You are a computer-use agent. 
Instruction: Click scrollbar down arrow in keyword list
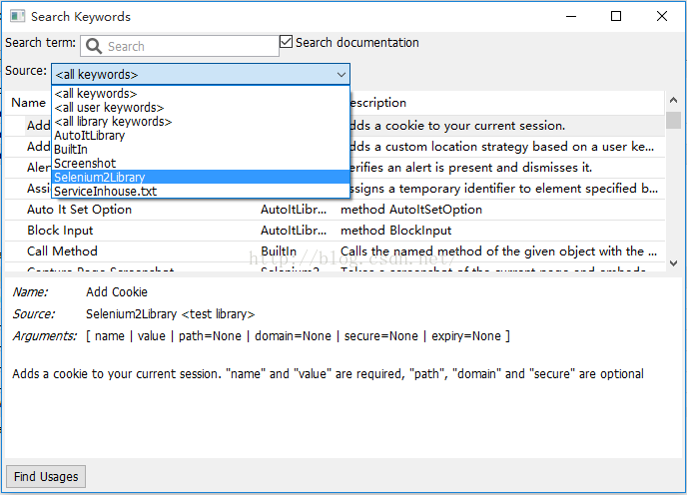pyautogui.click(x=673, y=263)
